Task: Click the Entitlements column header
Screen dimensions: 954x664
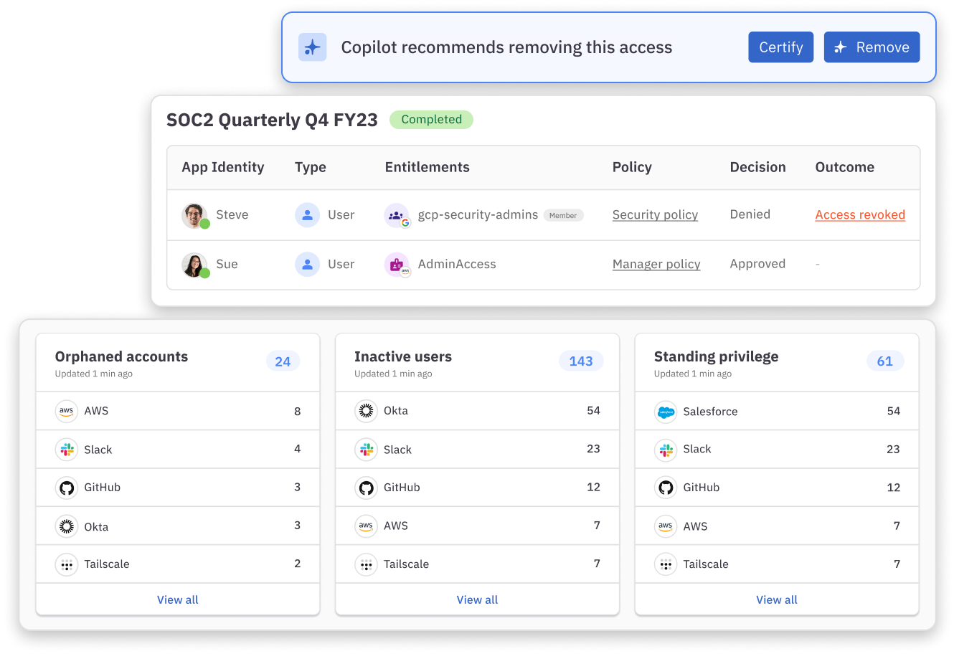Action: tap(427, 167)
